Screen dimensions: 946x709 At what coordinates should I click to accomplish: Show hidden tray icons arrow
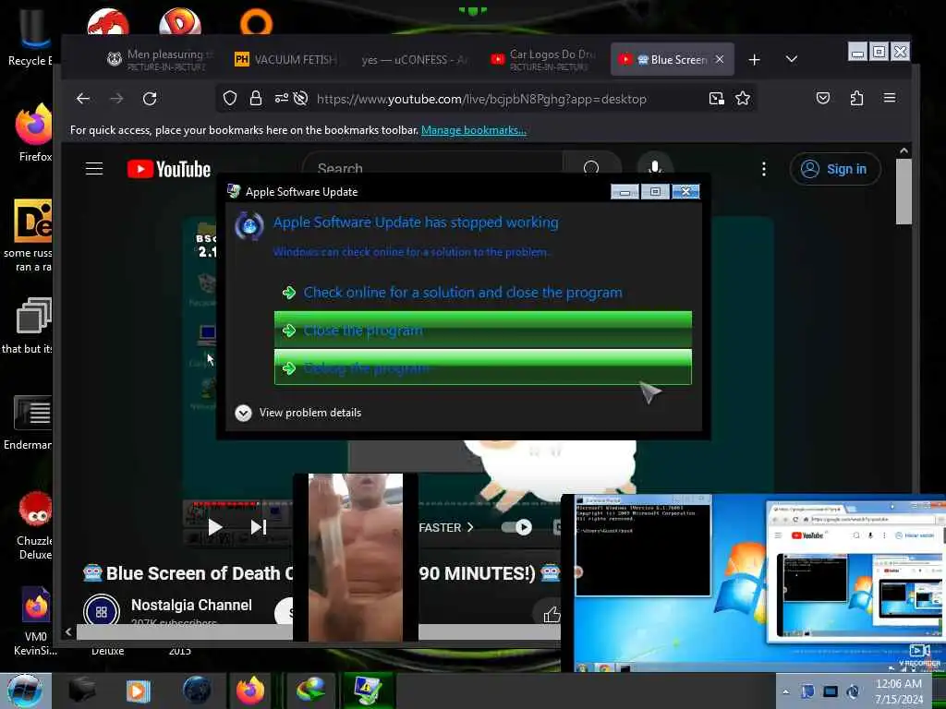coord(785,691)
